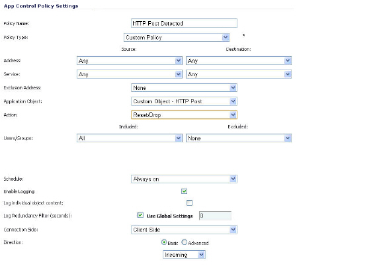Open the Action dropdown showing Reset/Drop

[184, 115]
